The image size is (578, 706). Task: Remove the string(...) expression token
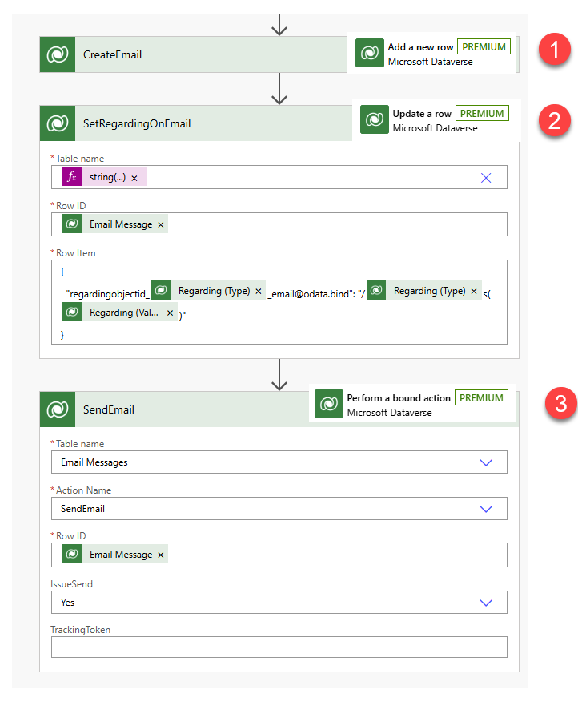(x=134, y=178)
